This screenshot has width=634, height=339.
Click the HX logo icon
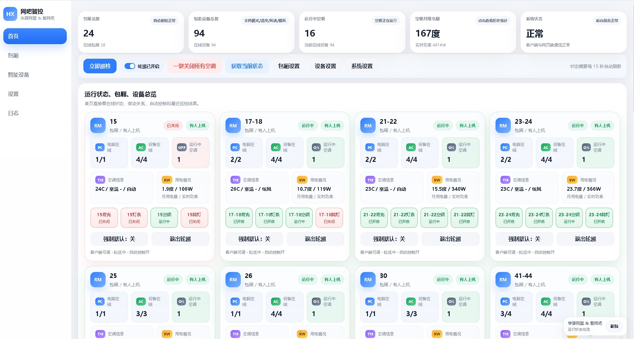(10, 14)
